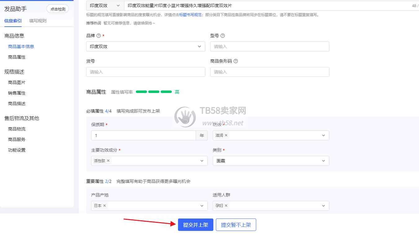Click the 货号 input field

145,72
